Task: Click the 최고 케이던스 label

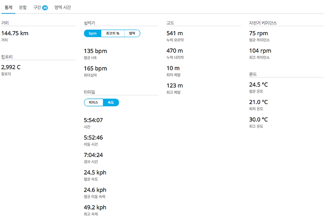Action: (259, 57)
